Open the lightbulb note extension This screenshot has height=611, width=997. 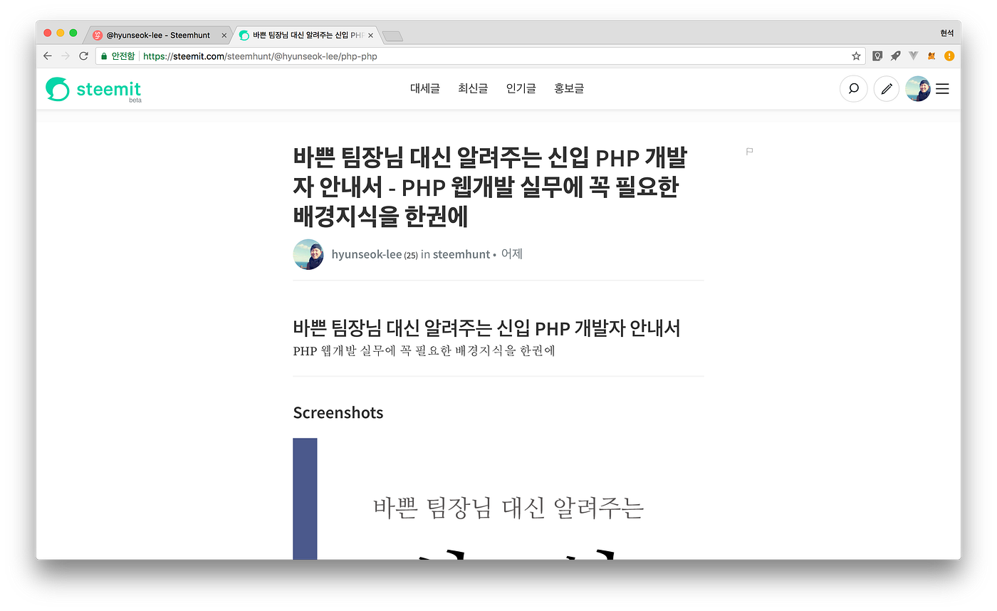tap(878, 56)
